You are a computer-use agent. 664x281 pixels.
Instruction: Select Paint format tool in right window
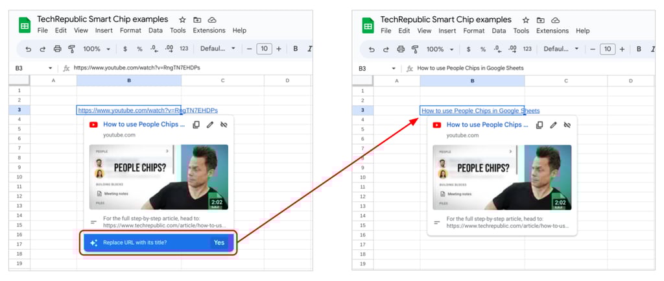click(x=415, y=49)
